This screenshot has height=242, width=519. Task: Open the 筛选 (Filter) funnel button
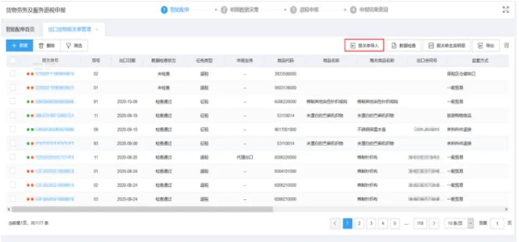tap(74, 47)
